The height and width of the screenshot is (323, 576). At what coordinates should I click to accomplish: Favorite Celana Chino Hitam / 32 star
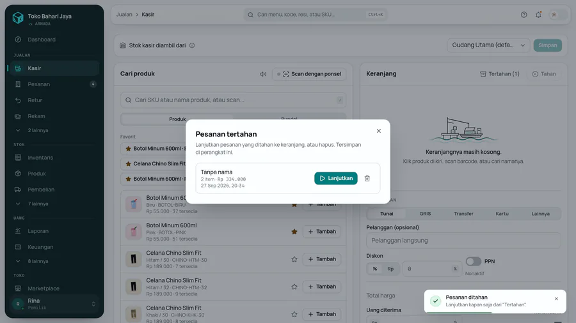point(294,287)
